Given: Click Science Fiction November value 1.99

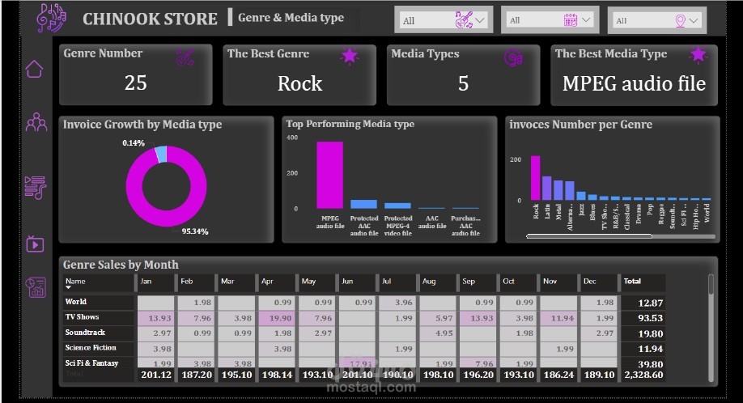Looking at the screenshot, I should click(558, 349).
